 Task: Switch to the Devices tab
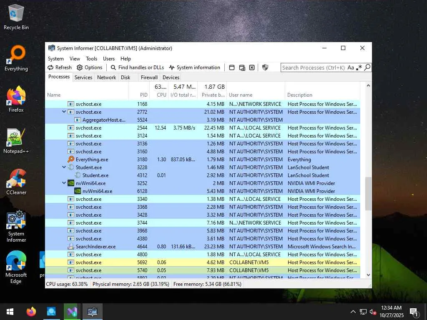coord(171,77)
